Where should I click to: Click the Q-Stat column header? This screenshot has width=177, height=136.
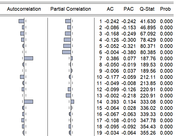click(147, 9)
